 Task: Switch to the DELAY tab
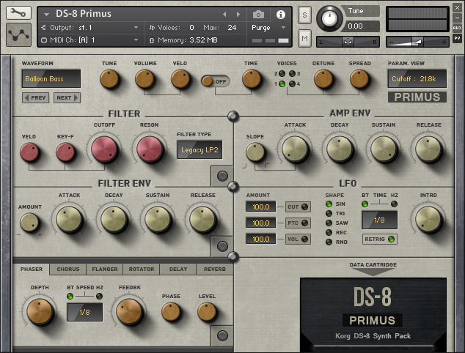point(178,270)
